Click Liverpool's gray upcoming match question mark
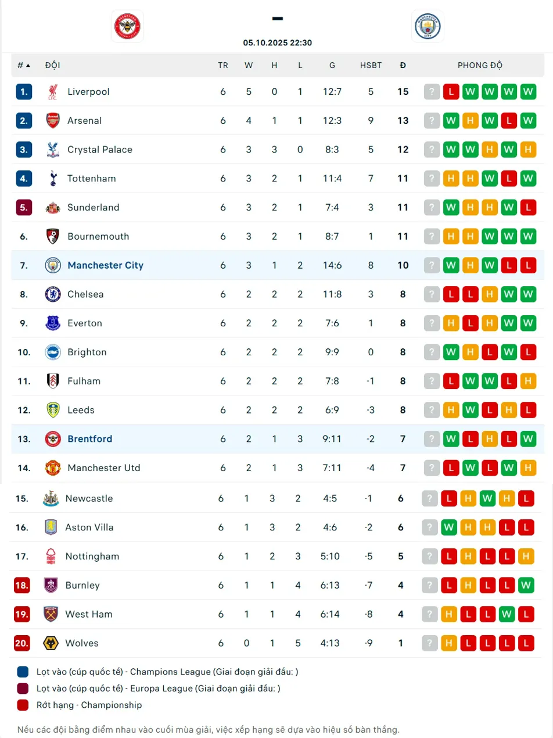The image size is (553, 738). point(432,92)
